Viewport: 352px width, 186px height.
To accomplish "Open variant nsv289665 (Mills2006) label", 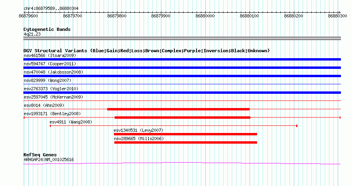I will tap(139, 139).
